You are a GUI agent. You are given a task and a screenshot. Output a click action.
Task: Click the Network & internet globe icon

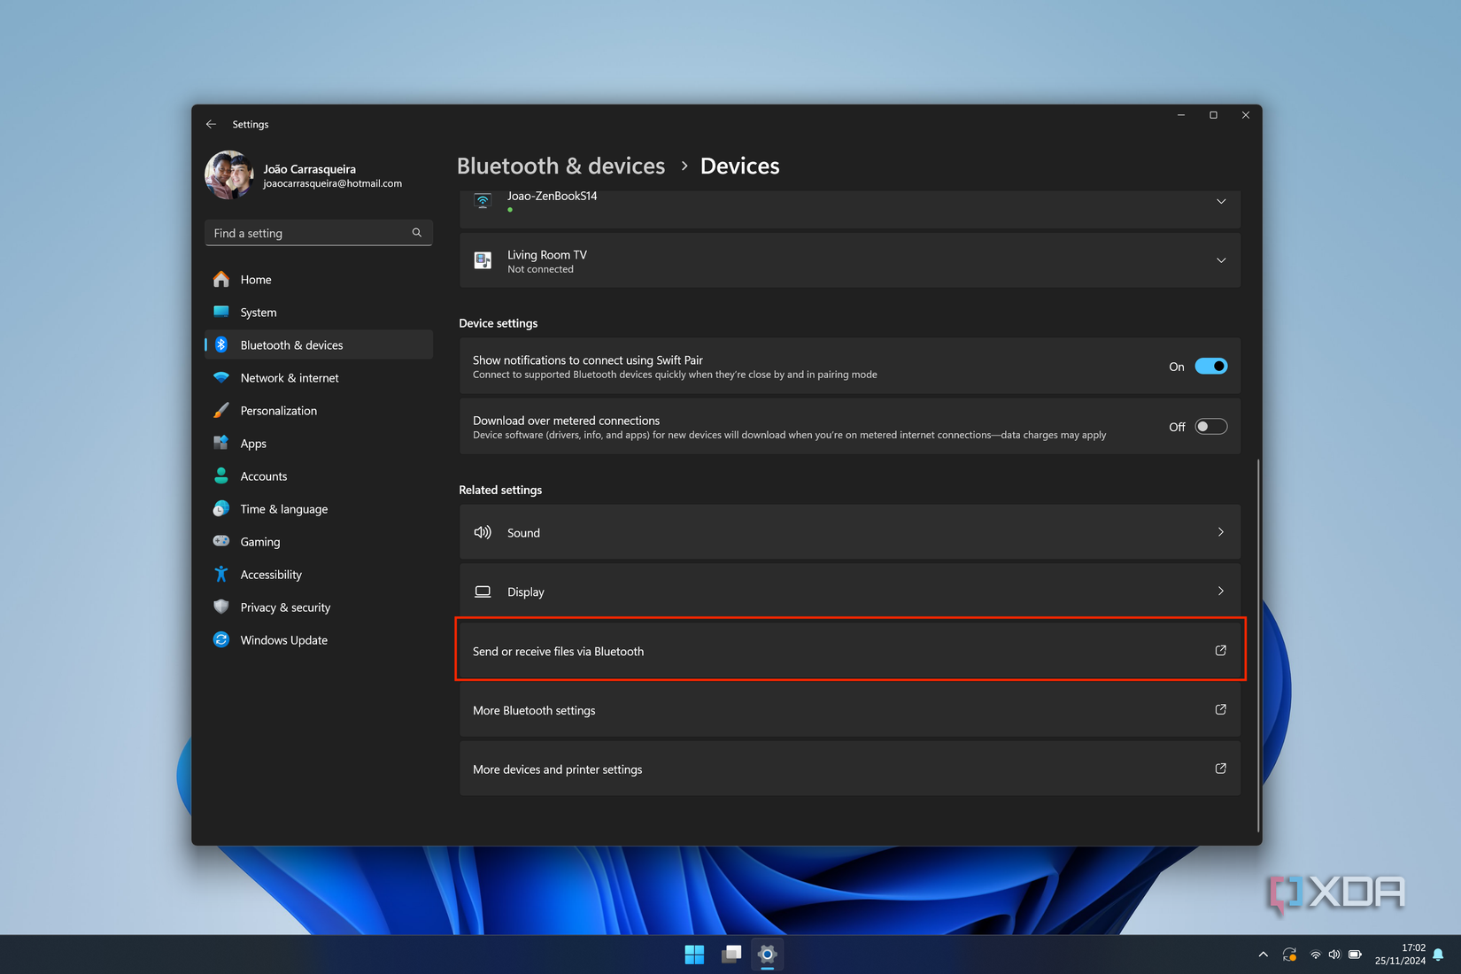[x=221, y=377]
